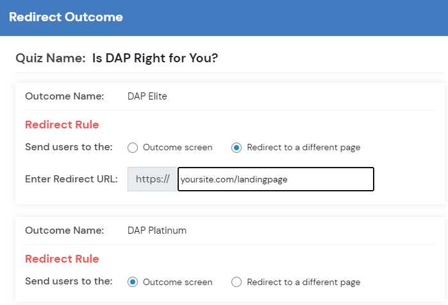Select Redirect to a different page for DAP Platinum

(236, 282)
